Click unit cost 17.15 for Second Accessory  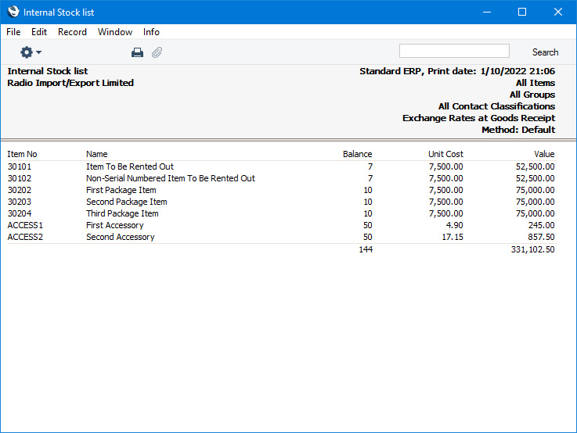[453, 238]
